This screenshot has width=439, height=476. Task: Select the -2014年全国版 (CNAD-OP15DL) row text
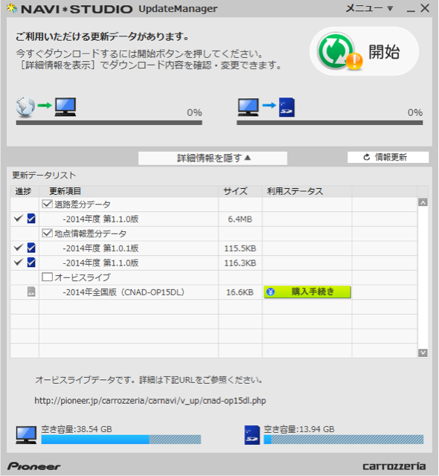pyautogui.click(x=124, y=292)
